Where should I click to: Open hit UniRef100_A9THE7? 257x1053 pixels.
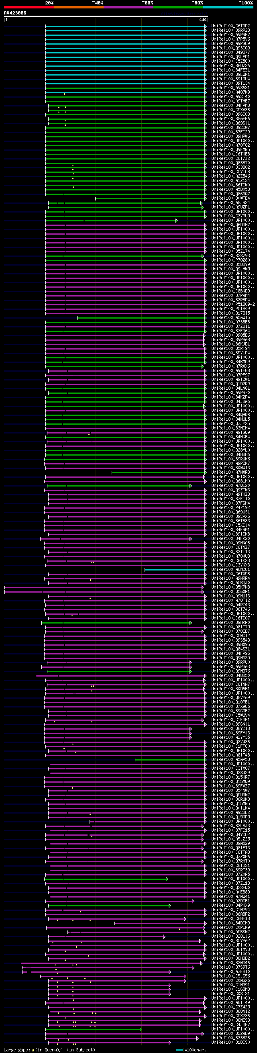point(230,101)
